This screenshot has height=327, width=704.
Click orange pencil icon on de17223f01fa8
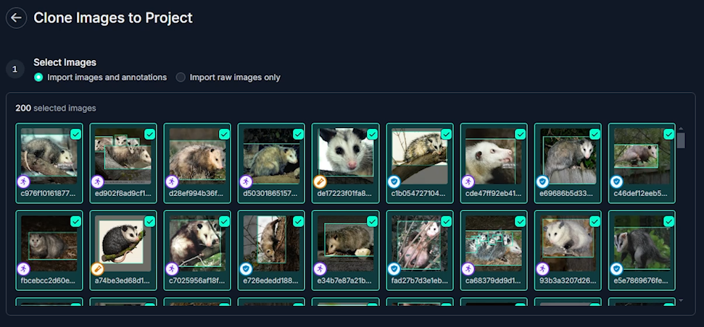[x=320, y=182]
